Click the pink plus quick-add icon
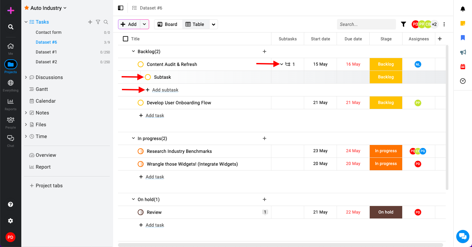 11,11
